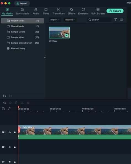
Task: Click the green Export button
Action: click(x=115, y=11)
